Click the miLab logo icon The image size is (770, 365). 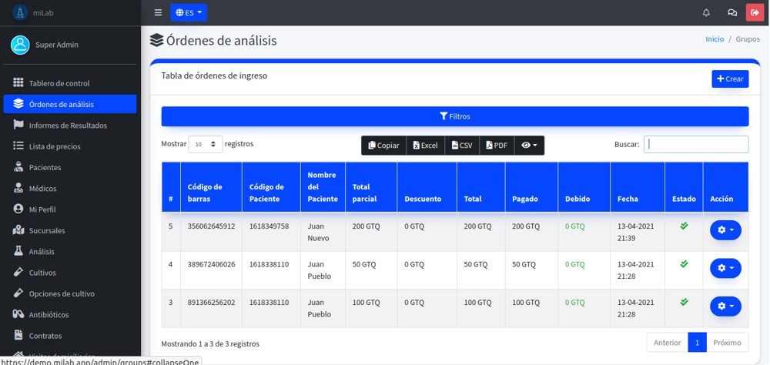[18, 12]
